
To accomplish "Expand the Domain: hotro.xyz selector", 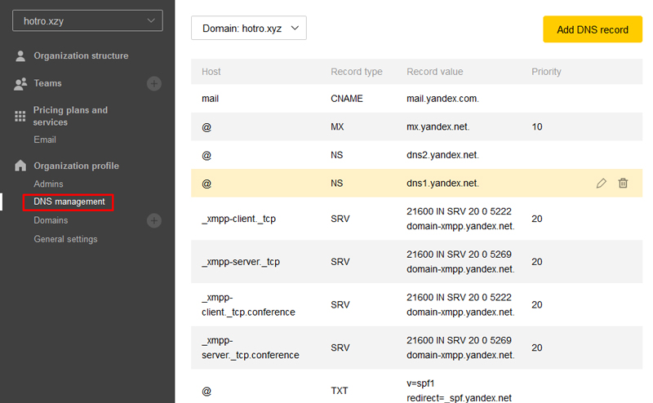I will coord(248,29).
